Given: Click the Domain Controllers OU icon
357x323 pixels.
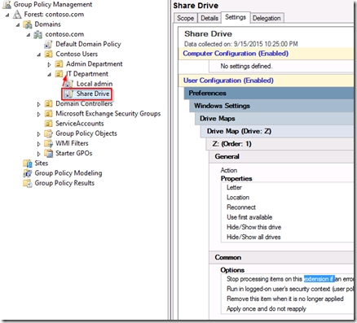Looking at the screenshot, I should 48,103.
